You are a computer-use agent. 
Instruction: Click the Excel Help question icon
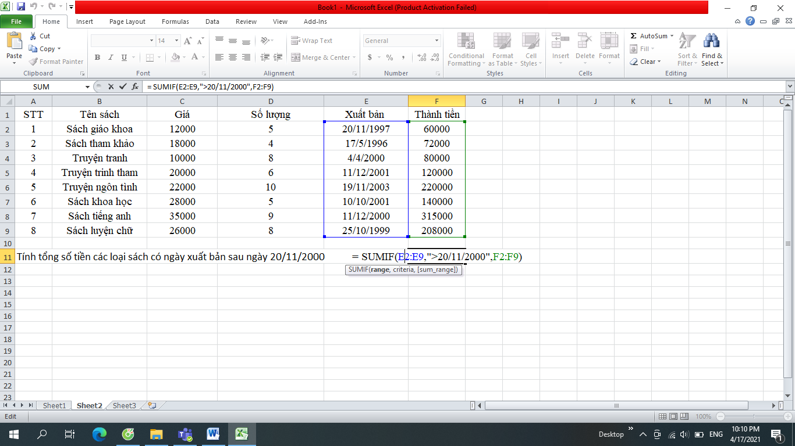point(750,21)
